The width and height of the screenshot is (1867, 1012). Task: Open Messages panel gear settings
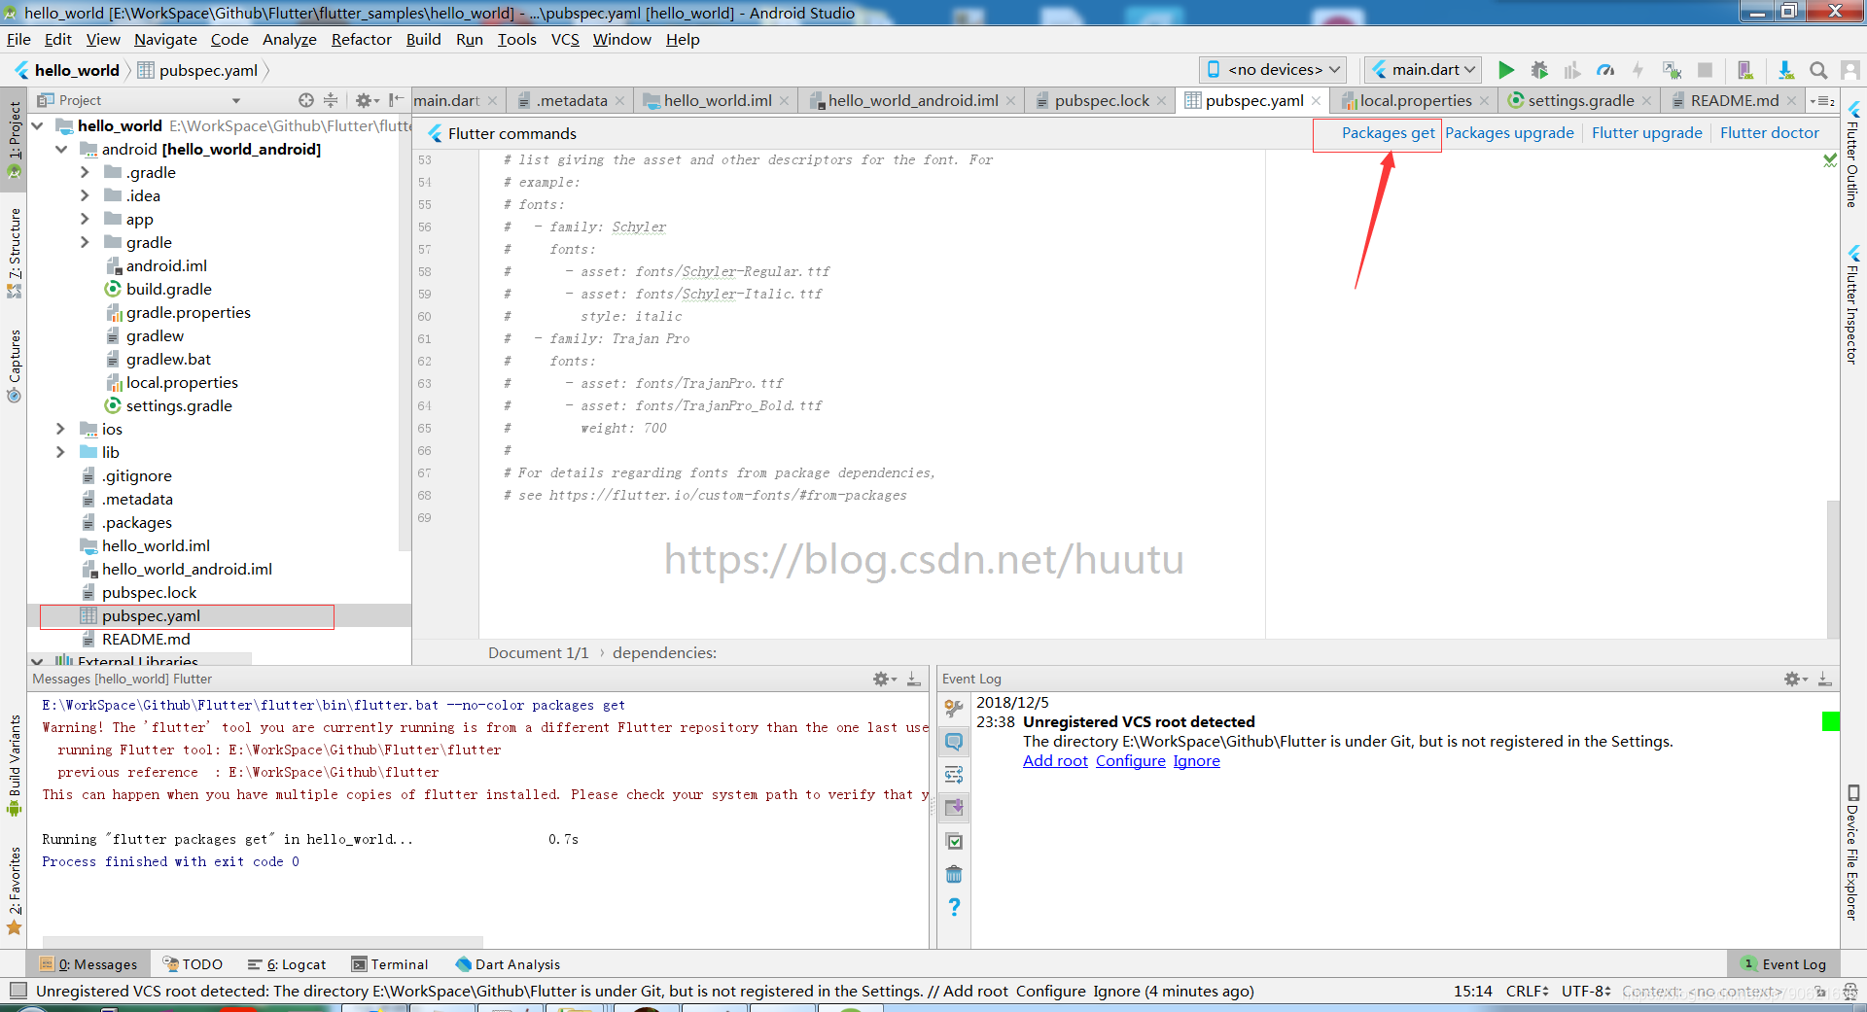point(883,680)
